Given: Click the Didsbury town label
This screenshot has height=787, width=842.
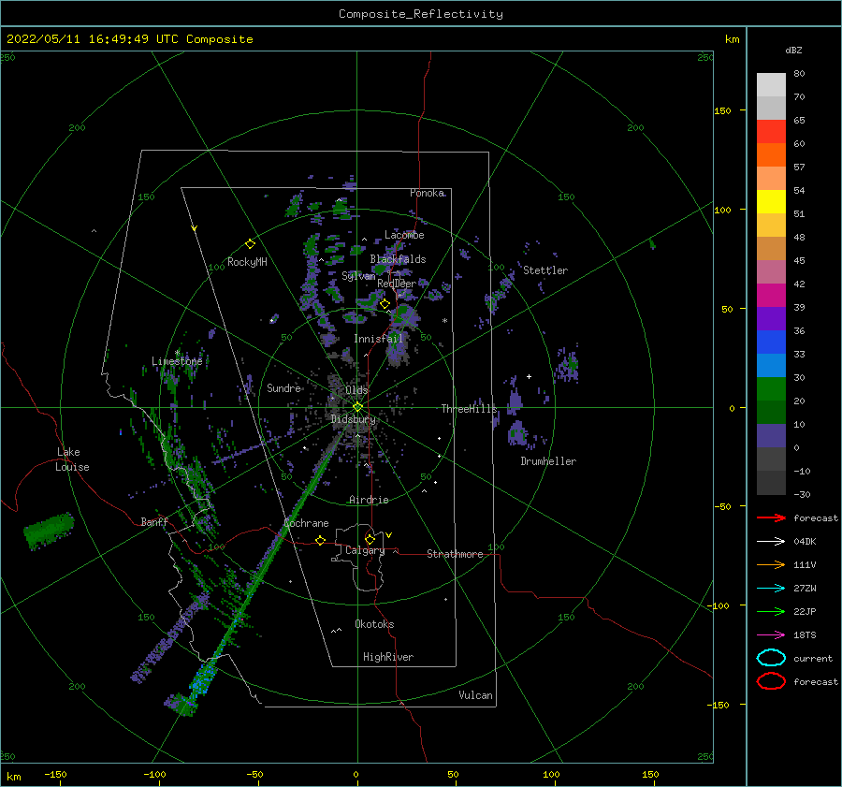Looking at the screenshot, I should (x=354, y=419).
